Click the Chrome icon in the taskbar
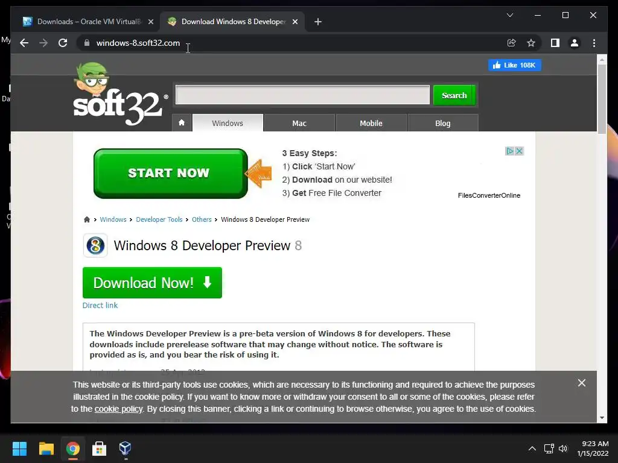 (x=73, y=449)
